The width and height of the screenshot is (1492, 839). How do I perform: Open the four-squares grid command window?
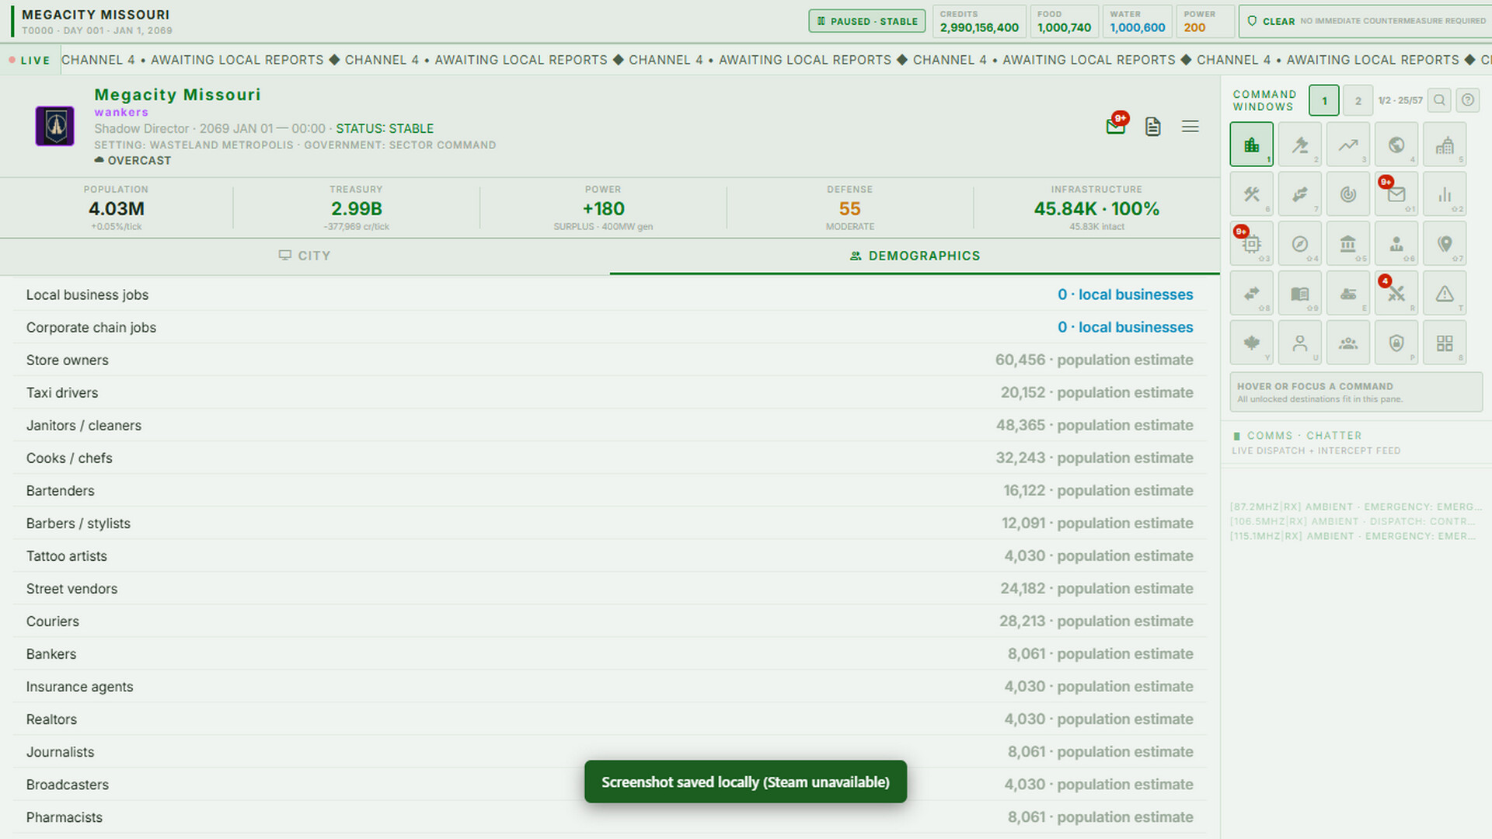[1444, 343]
